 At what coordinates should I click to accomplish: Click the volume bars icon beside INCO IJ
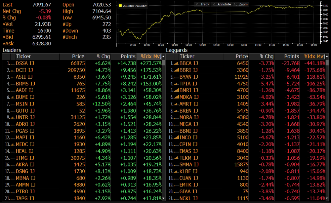pos(176,137)
